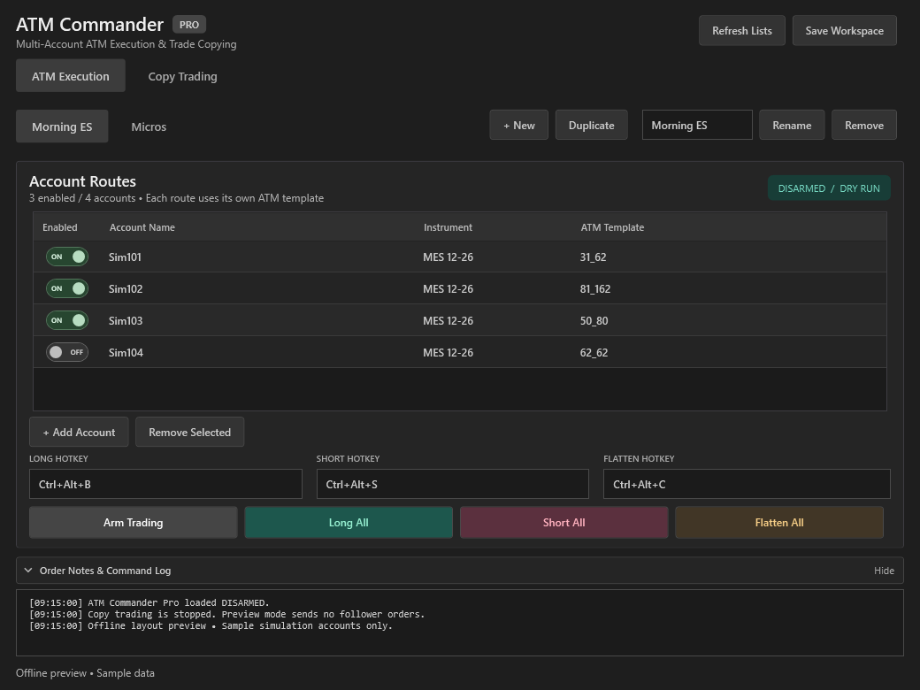
Task: Click the Arm Trading button
Action: point(134,522)
